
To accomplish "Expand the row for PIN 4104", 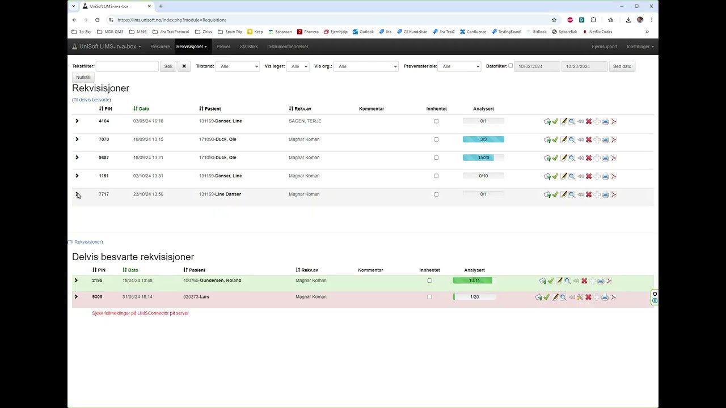I will 77,121.
